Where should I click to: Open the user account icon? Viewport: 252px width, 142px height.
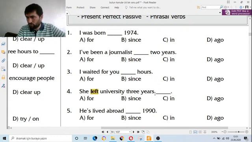click(247, 7)
